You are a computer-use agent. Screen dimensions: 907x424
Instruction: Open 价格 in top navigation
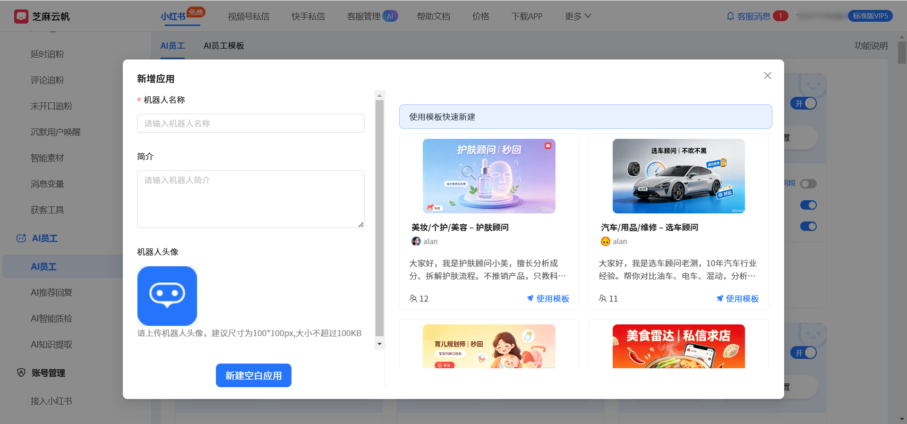click(481, 17)
